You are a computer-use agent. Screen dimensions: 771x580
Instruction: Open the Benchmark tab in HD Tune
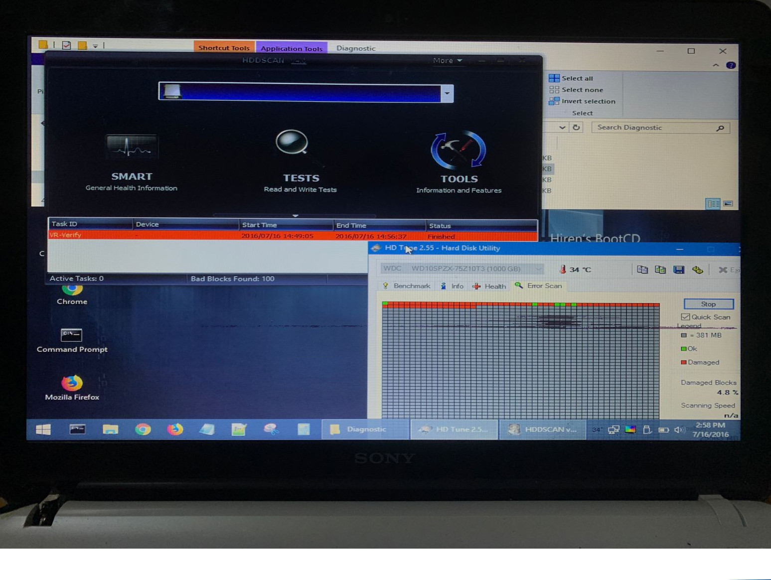click(x=406, y=286)
